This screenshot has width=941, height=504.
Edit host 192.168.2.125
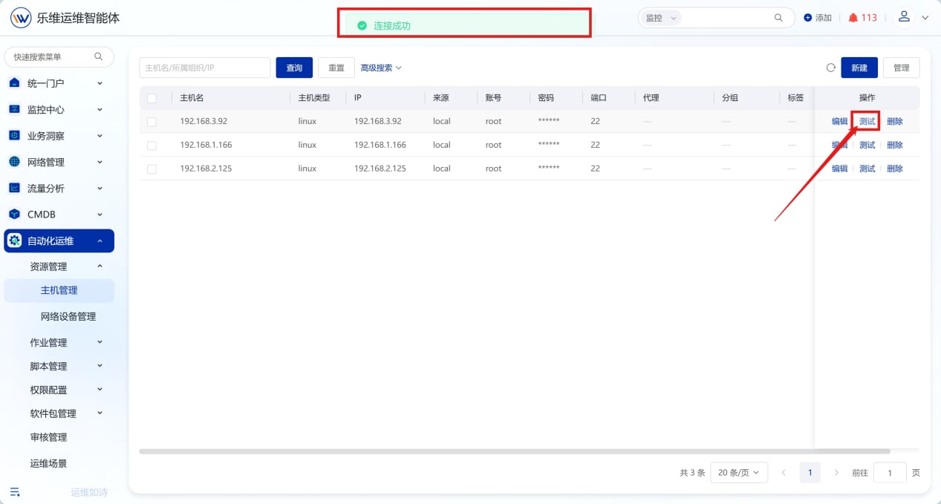(839, 169)
